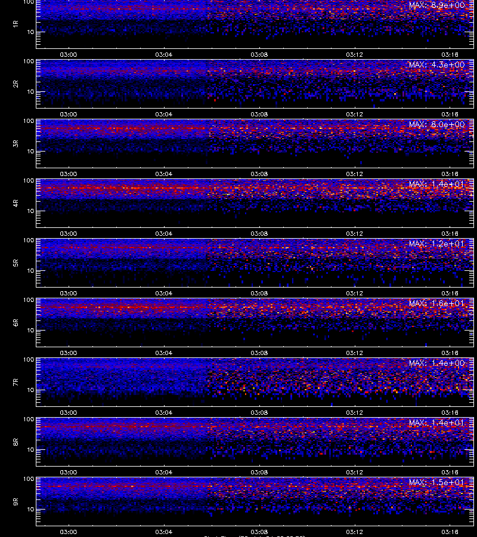
Task: Click the 03:04 tick label below panel 5R
Action: pos(164,293)
